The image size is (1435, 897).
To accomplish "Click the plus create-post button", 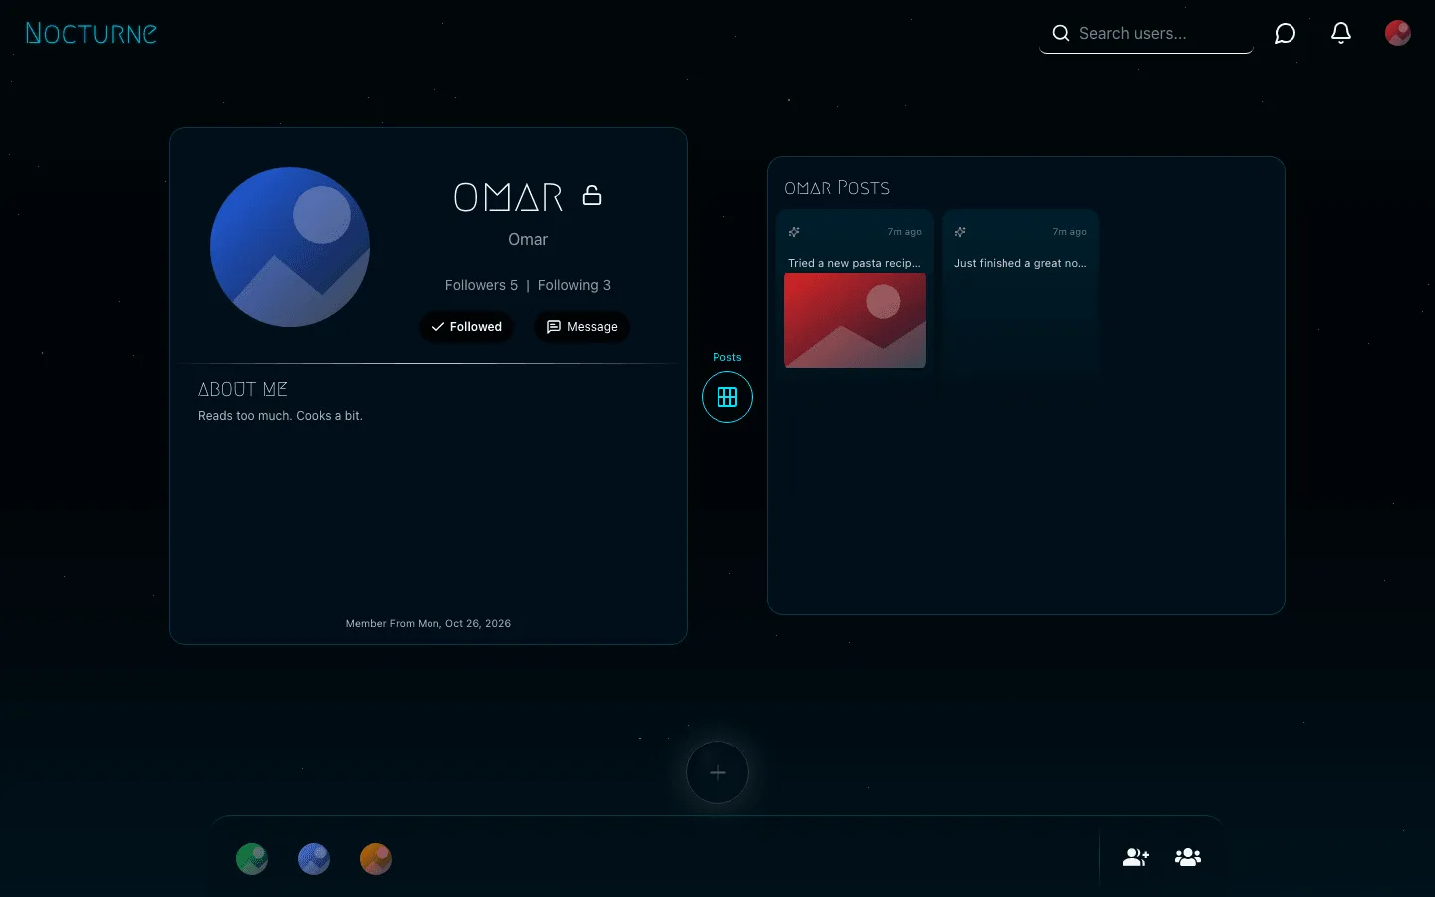I will pyautogui.click(x=717, y=772).
